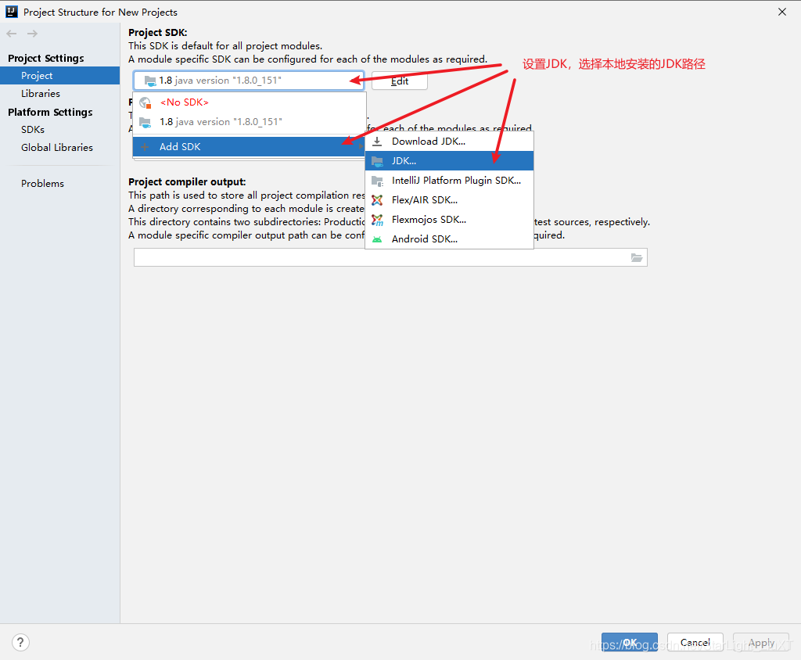Open Global Libraries section
The width and height of the screenshot is (801, 660).
[57, 148]
